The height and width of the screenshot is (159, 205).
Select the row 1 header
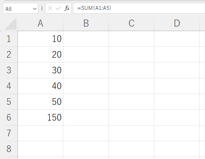click(x=9, y=39)
